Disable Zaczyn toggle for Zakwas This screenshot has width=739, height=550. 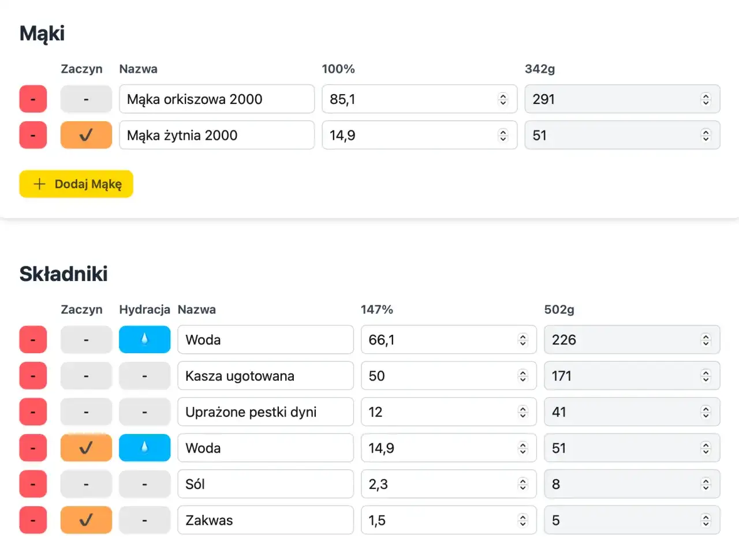click(x=86, y=520)
